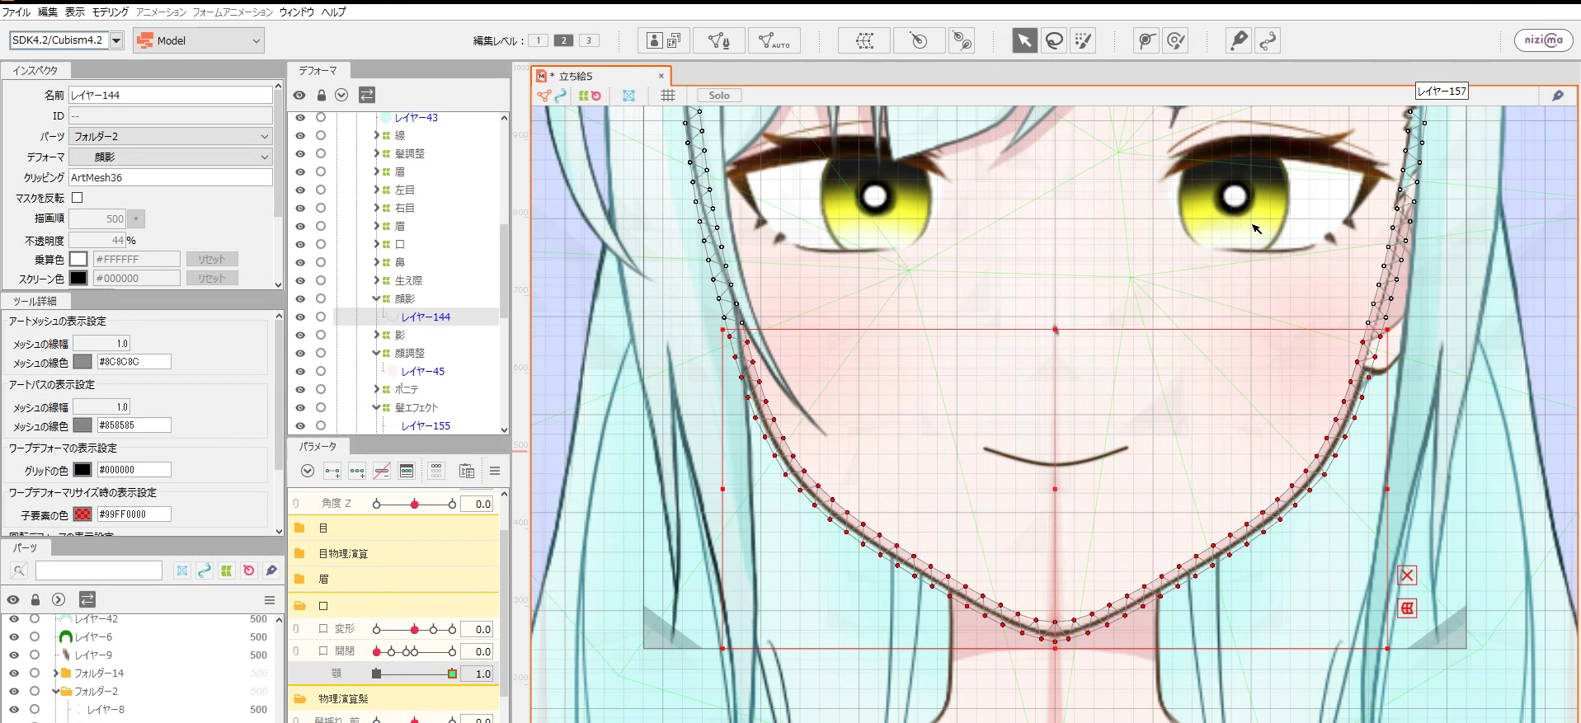Viewport: 1581px width, 723px height.
Task: Open the SDK4.2/Cubism4.2 version dropdown
Action: tap(67, 40)
